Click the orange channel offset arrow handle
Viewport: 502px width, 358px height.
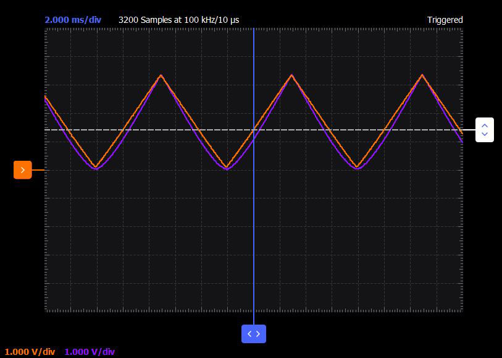tap(23, 170)
